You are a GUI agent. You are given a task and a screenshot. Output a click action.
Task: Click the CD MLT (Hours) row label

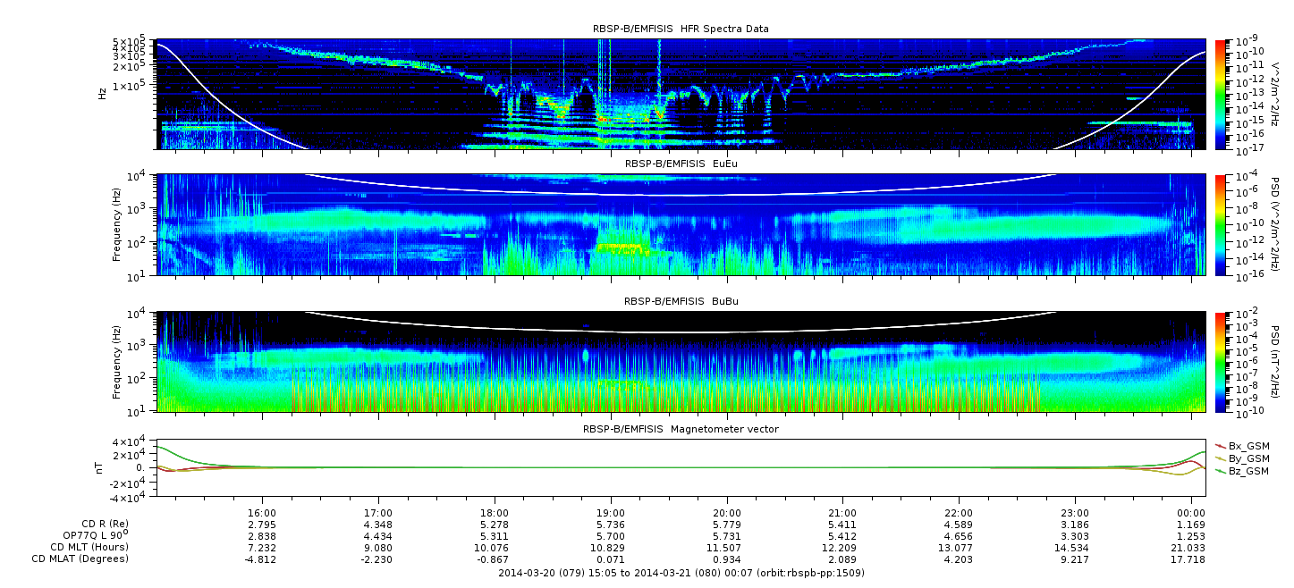point(89,547)
